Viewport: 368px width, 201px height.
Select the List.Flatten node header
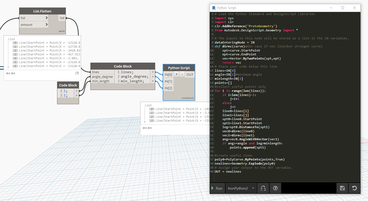coord(43,11)
